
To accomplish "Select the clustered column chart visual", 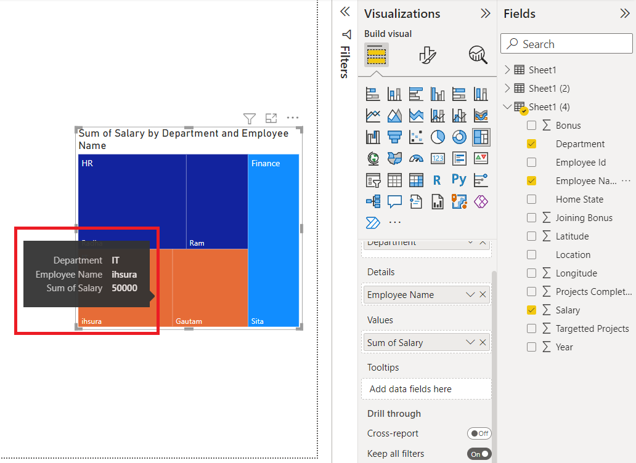I will pyautogui.click(x=438, y=94).
